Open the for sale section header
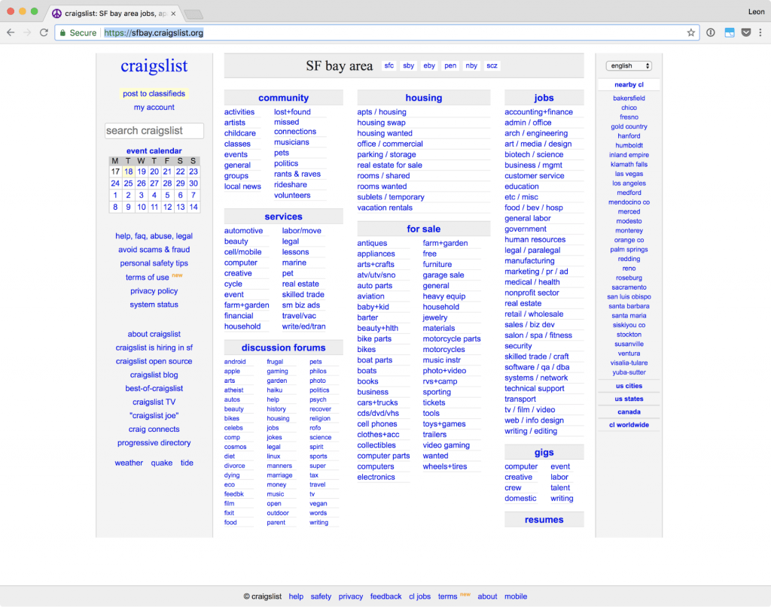The image size is (771, 607). [x=424, y=229]
